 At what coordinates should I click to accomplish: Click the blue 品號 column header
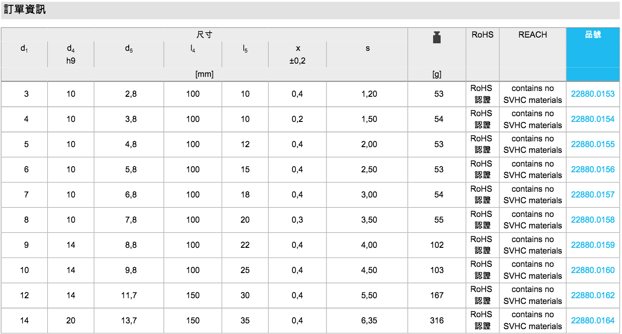click(593, 35)
